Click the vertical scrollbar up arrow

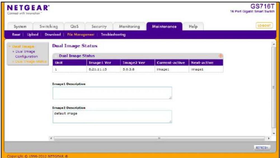pos(274,44)
